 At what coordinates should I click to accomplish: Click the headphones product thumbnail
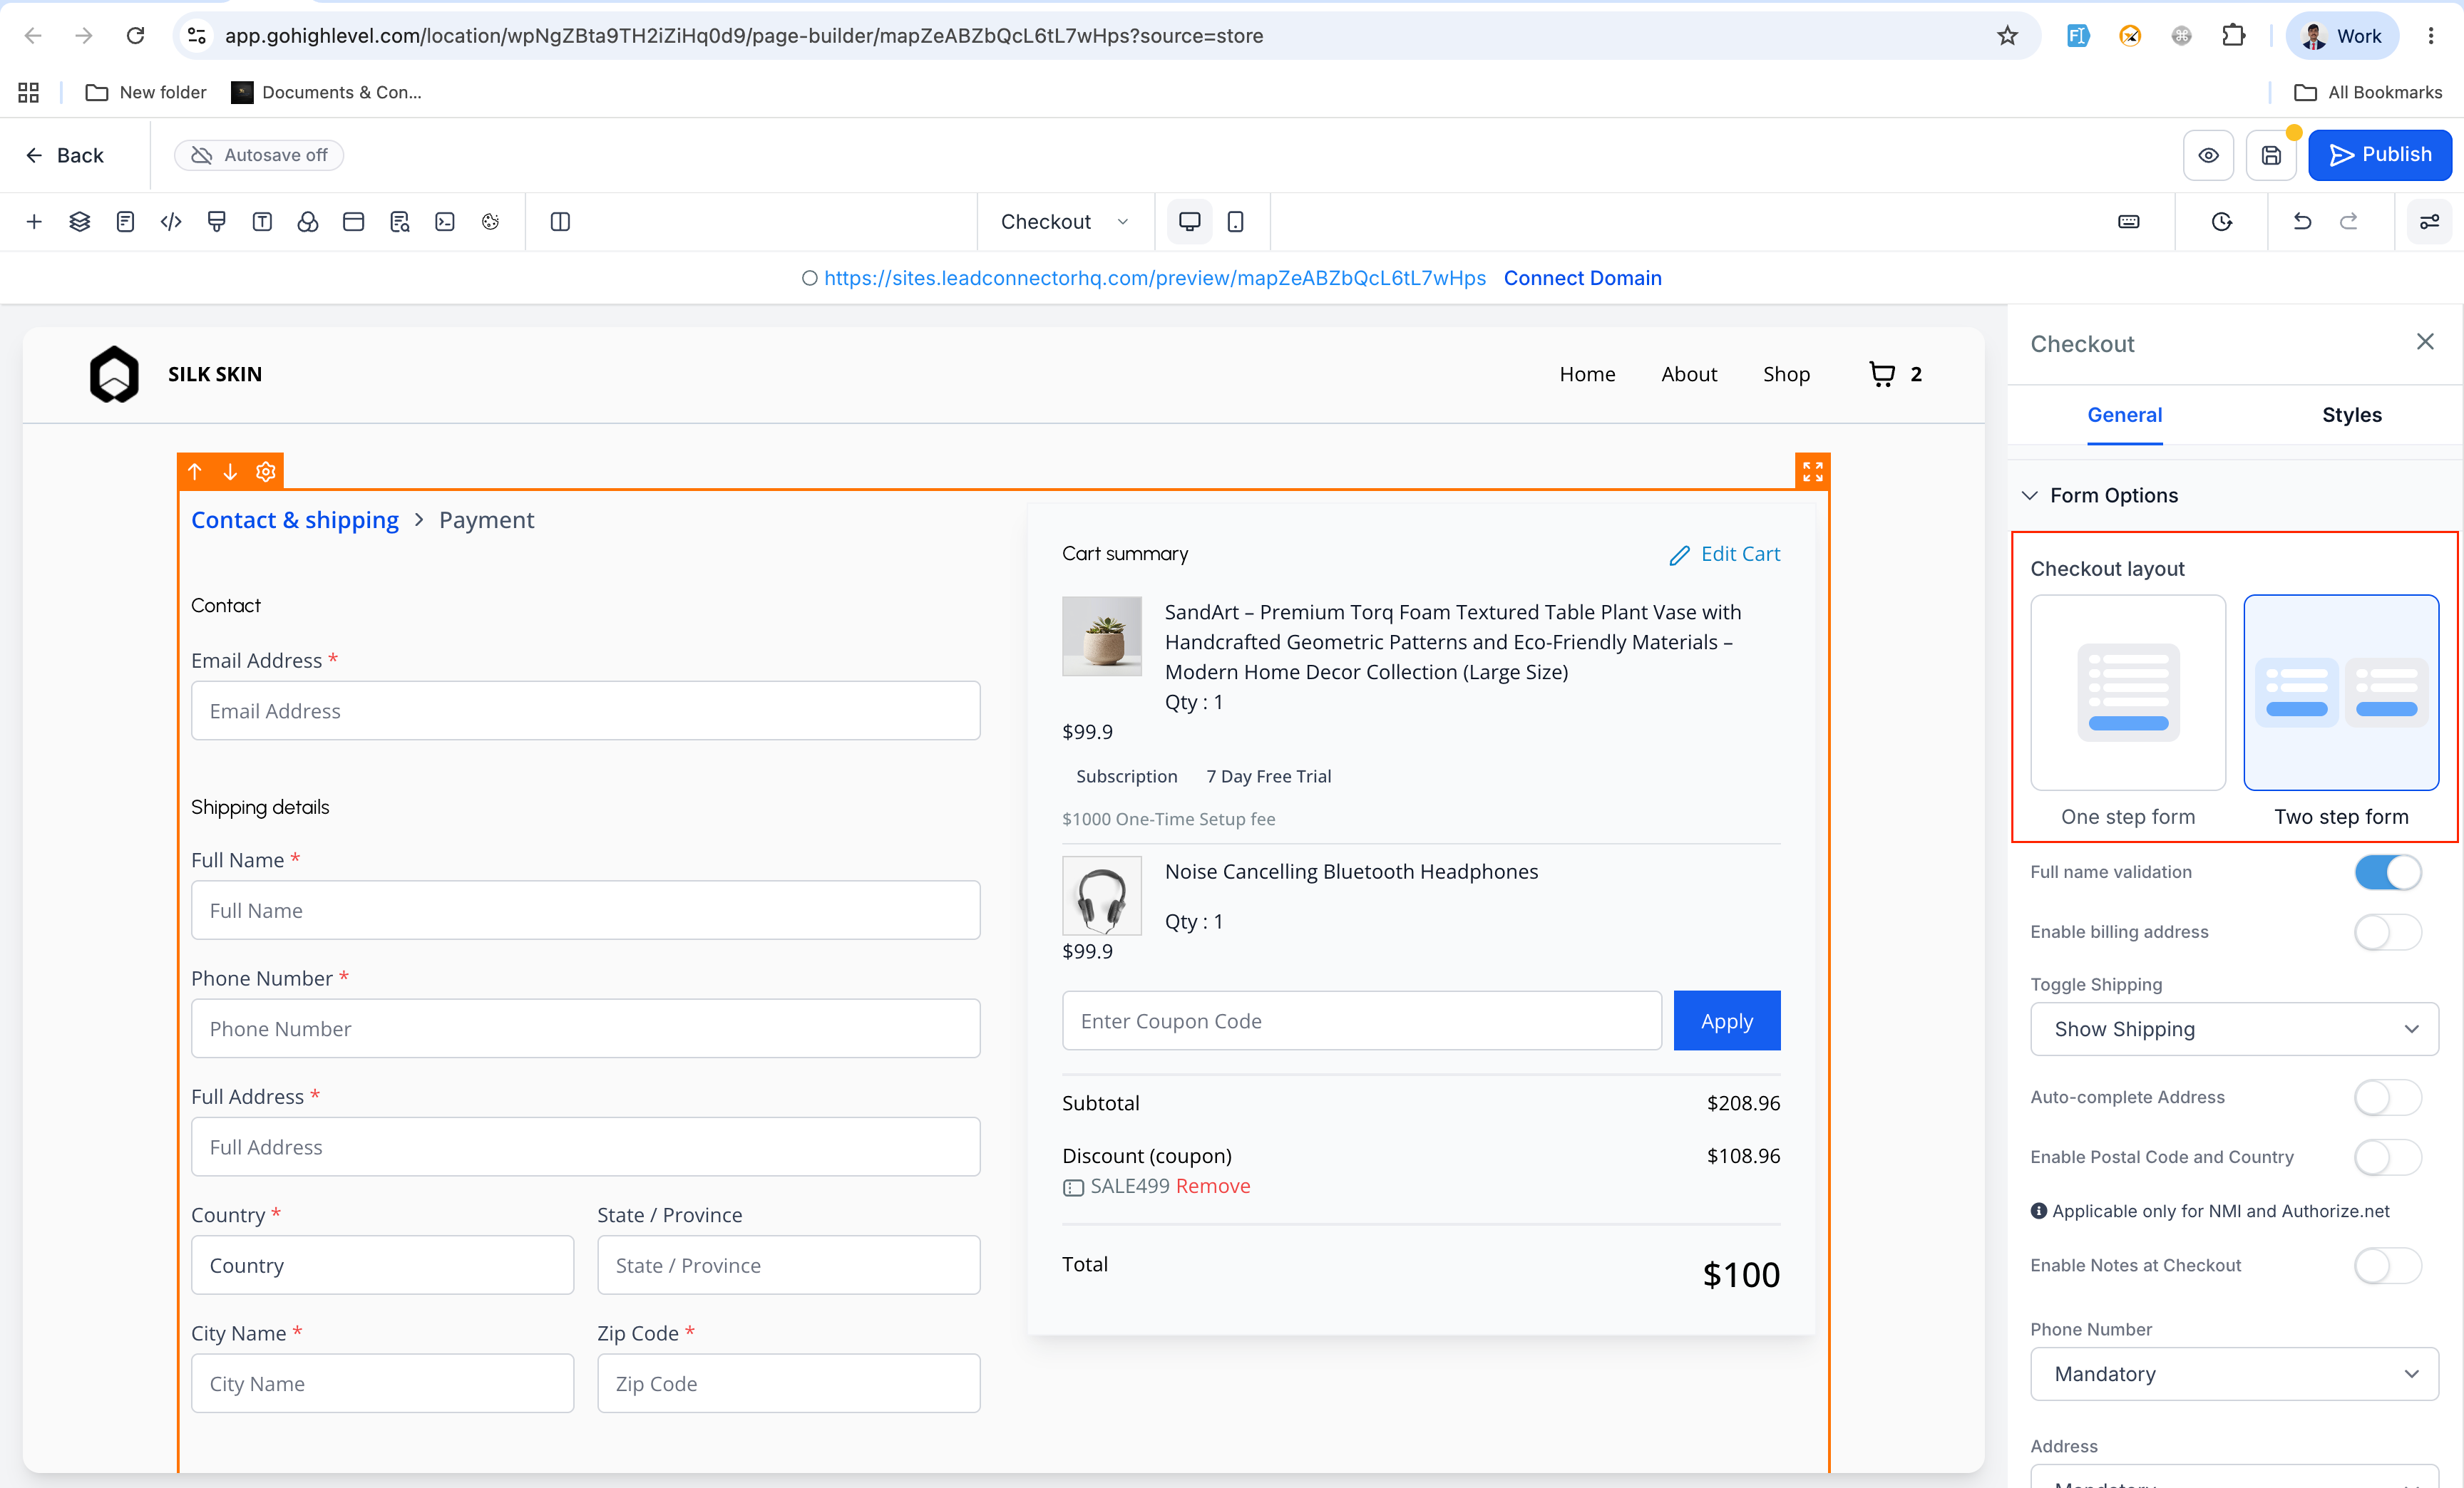(x=1101, y=895)
